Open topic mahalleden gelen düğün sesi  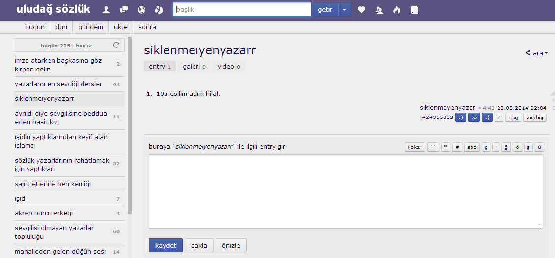[69, 251]
